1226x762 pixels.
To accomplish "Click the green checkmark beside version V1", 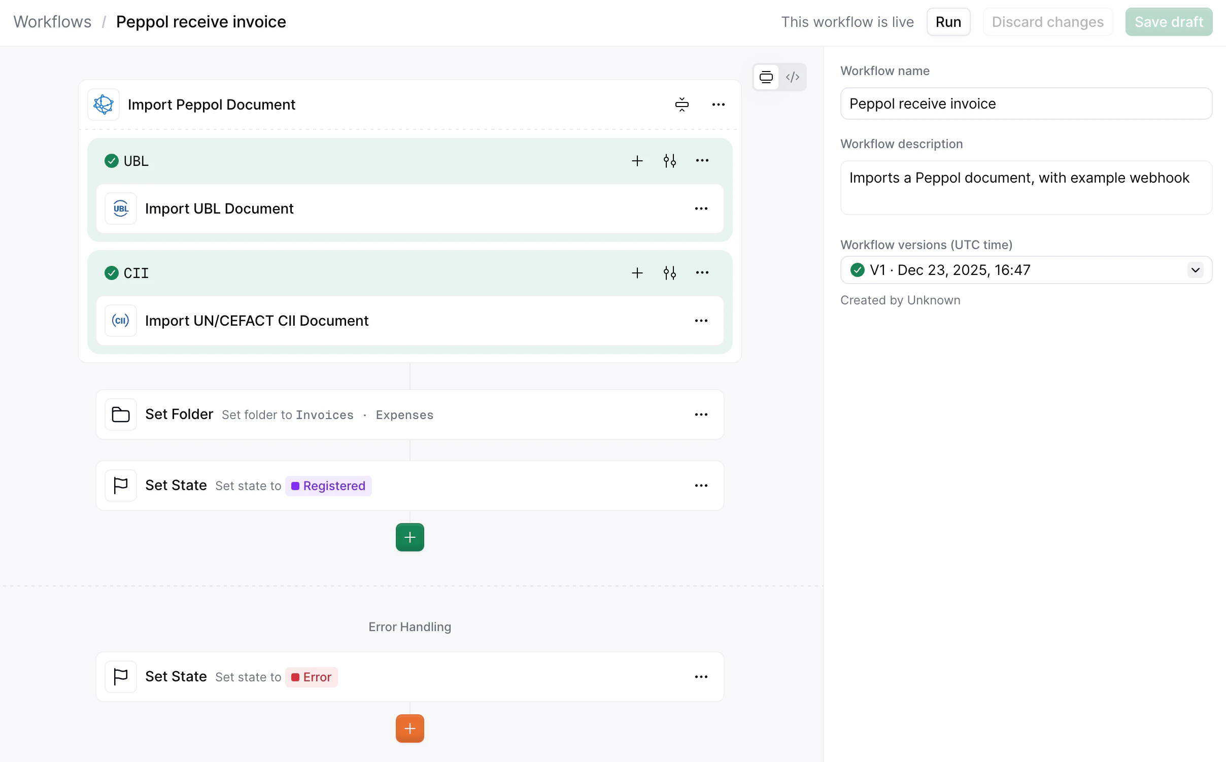I will pos(858,269).
